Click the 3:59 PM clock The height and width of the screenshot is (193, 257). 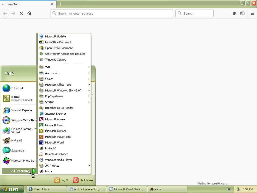pos(248,189)
